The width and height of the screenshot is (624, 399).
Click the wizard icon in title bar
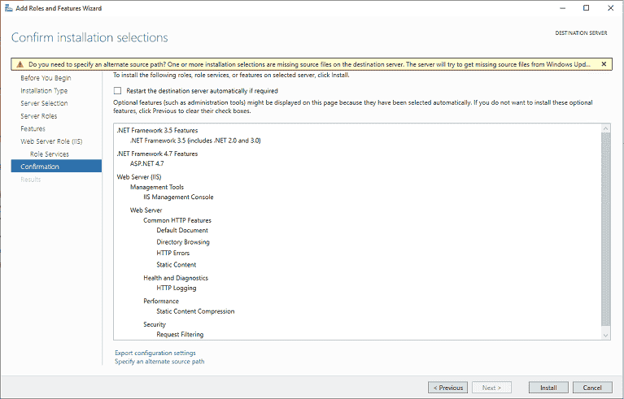[x=8, y=8]
